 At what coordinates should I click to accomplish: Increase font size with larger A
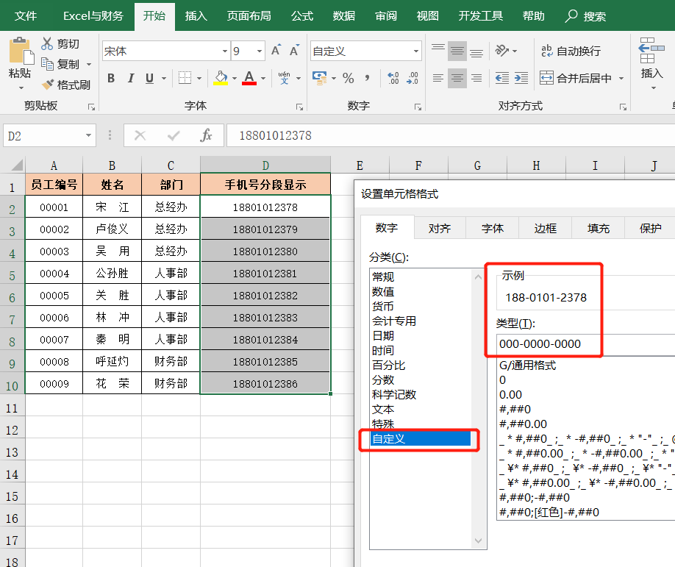click(x=276, y=51)
